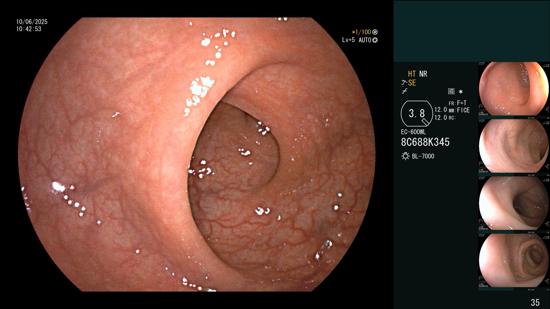Screen dimensions: 550x309
Task: Open captured image thumbnail number 33
Action: click(x=514, y=146)
